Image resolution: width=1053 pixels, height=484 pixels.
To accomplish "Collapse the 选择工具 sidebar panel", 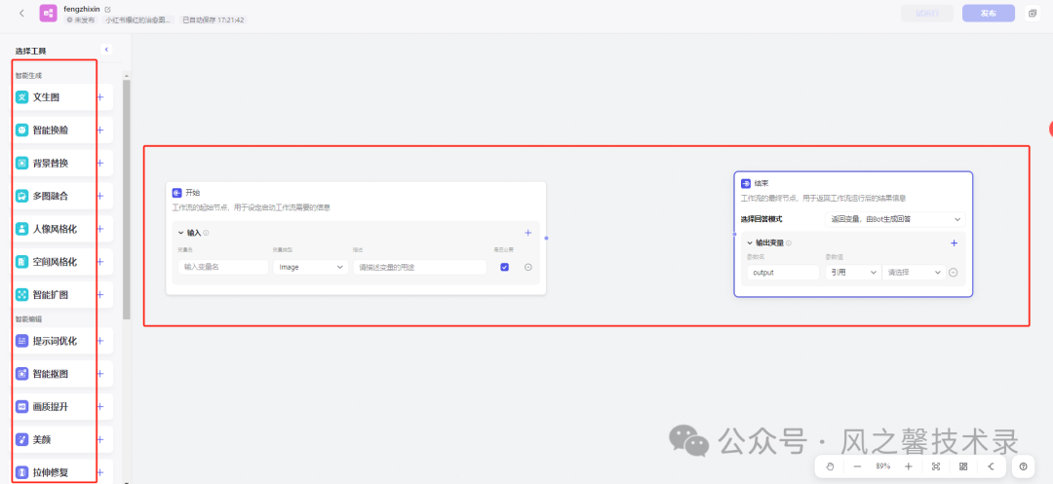I will pyautogui.click(x=106, y=50).
